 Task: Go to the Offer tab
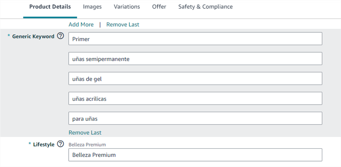(159, 7)
